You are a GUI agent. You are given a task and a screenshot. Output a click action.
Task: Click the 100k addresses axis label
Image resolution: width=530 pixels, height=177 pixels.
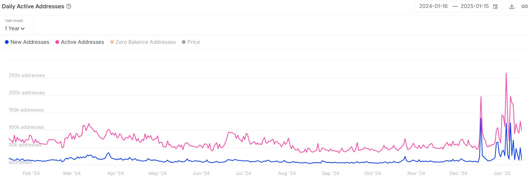click(26, 127)
